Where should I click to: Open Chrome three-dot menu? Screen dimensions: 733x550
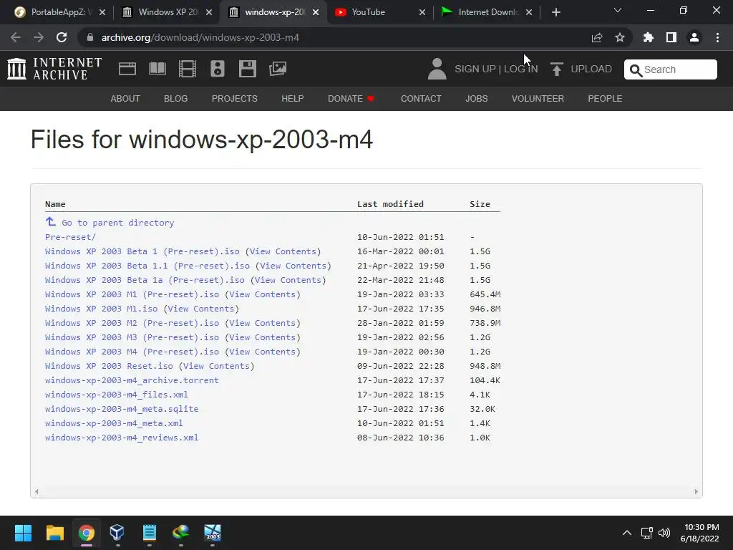(717, 37)
